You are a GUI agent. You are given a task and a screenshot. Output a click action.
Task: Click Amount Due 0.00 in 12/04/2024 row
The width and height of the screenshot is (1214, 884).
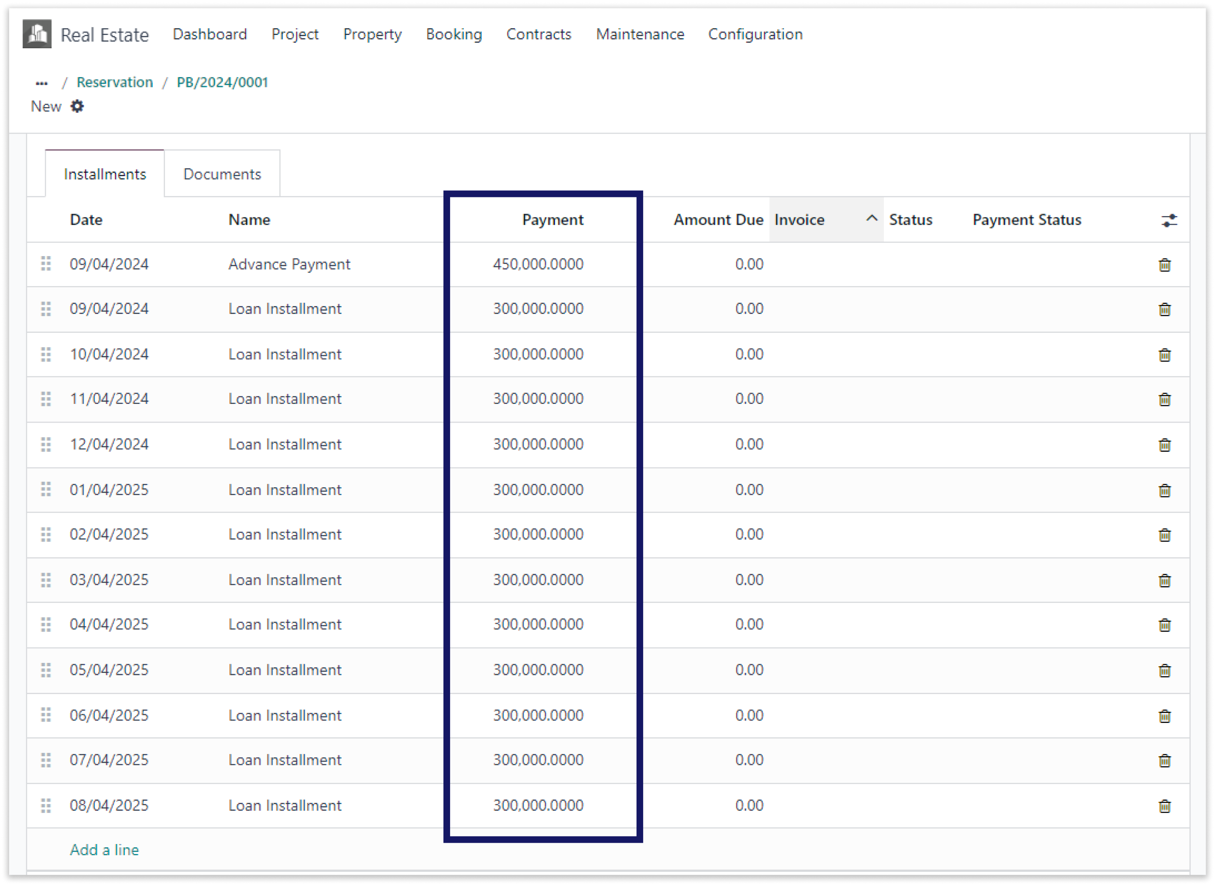tap(749, 444)
